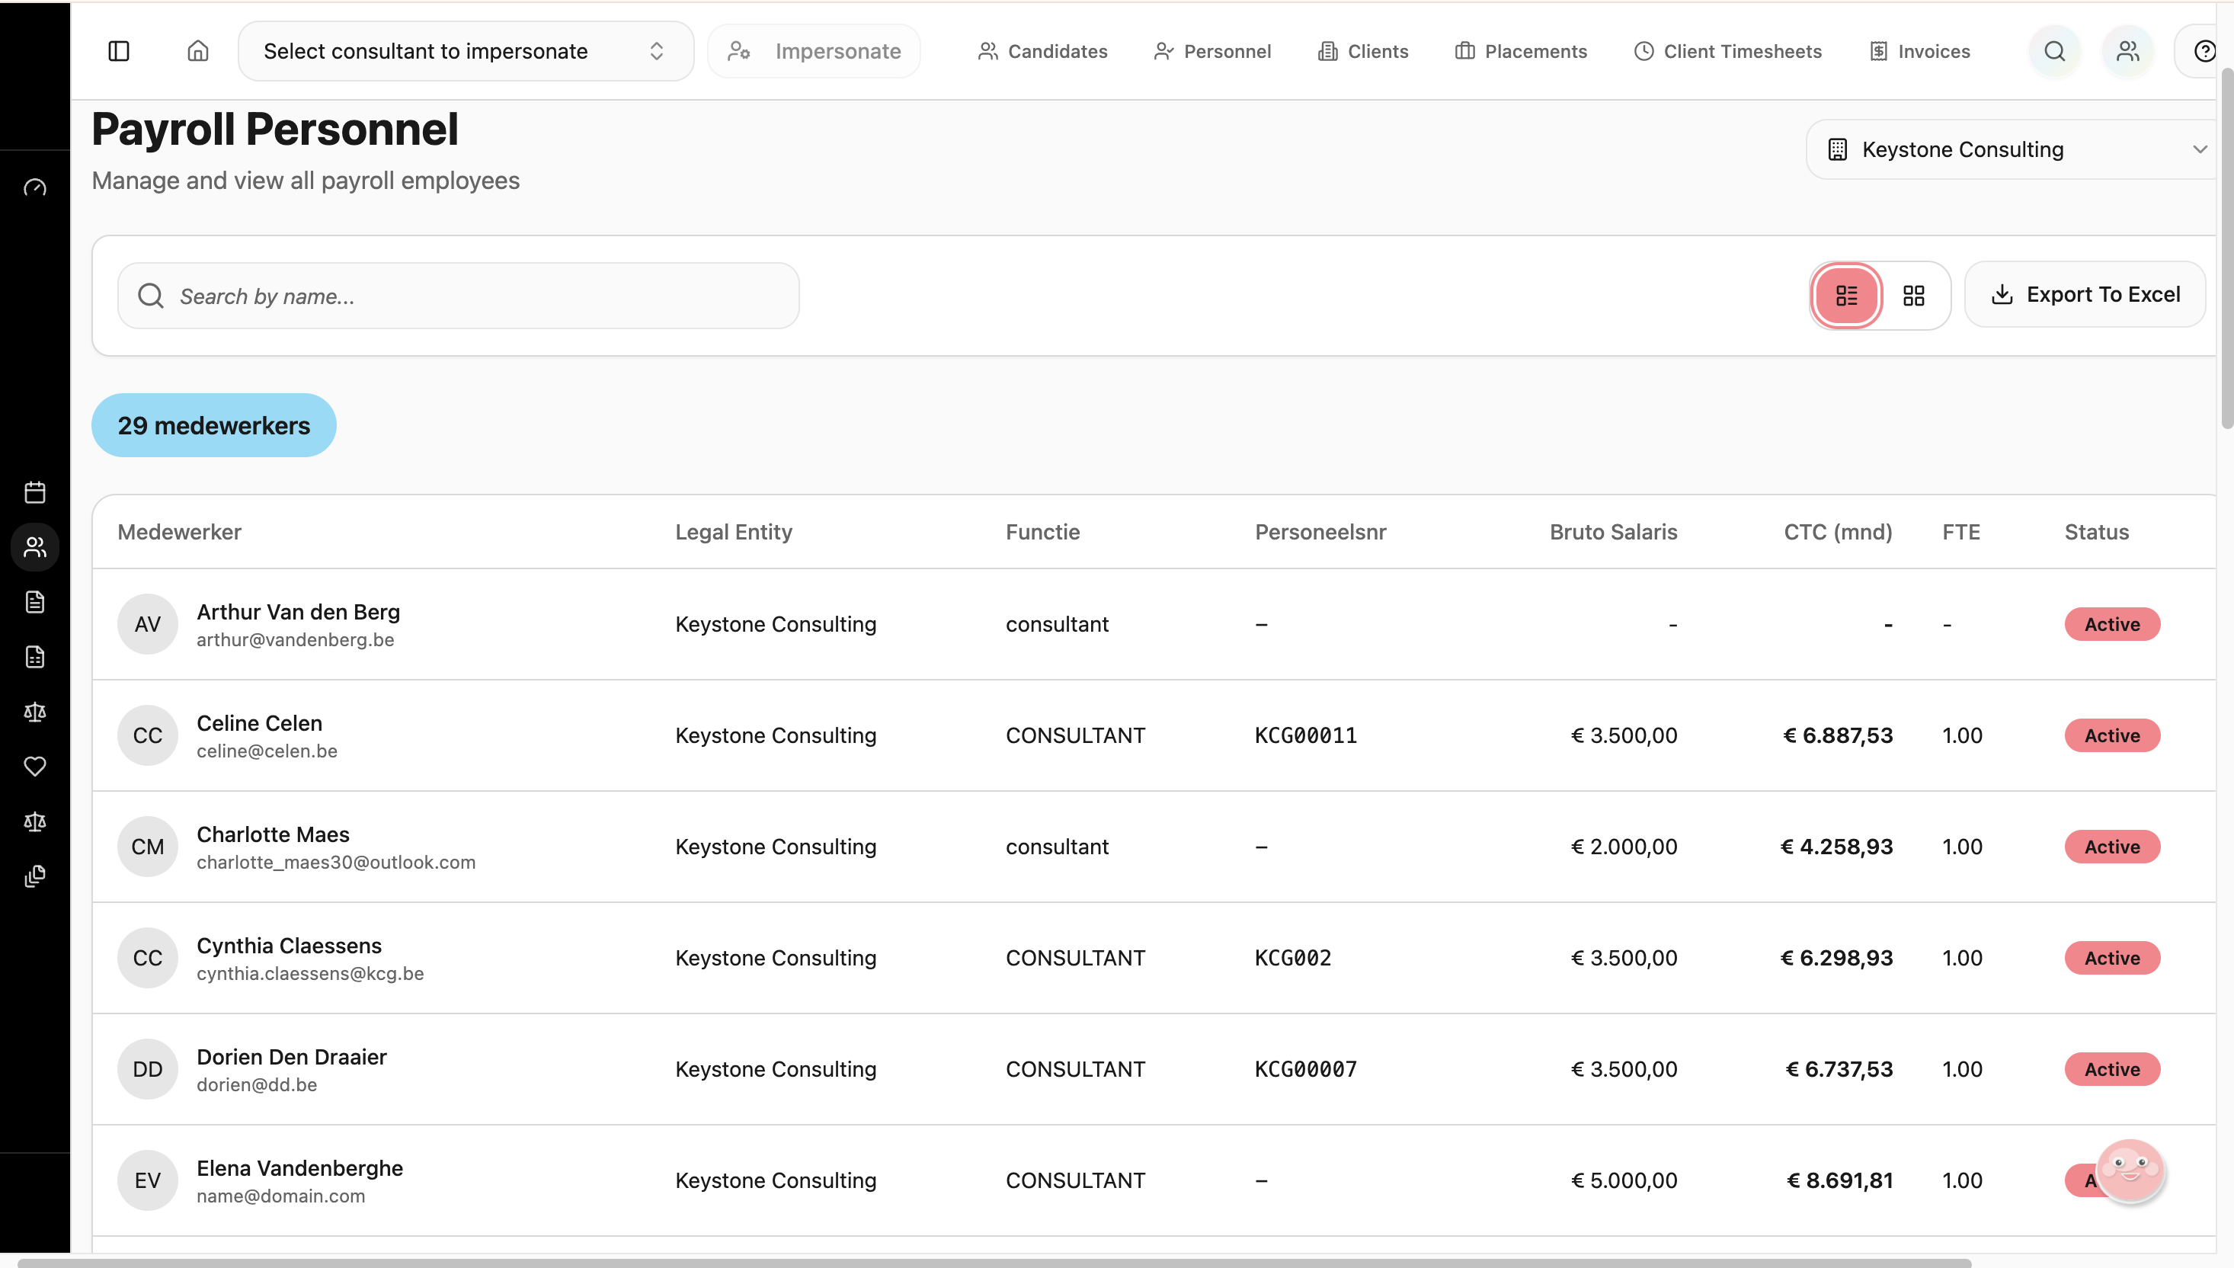Click the search magnifier in top bar
This screenshot has width=2234, height=1268.
tap(2055, 51)
